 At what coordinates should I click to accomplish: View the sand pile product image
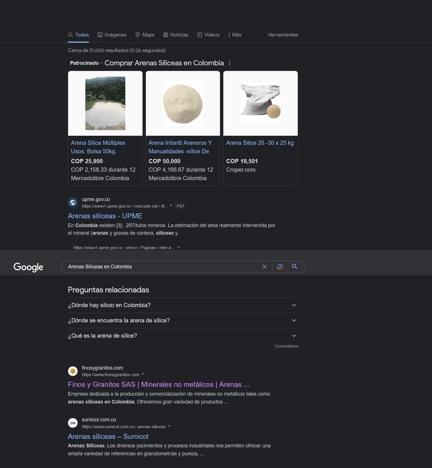183,103
